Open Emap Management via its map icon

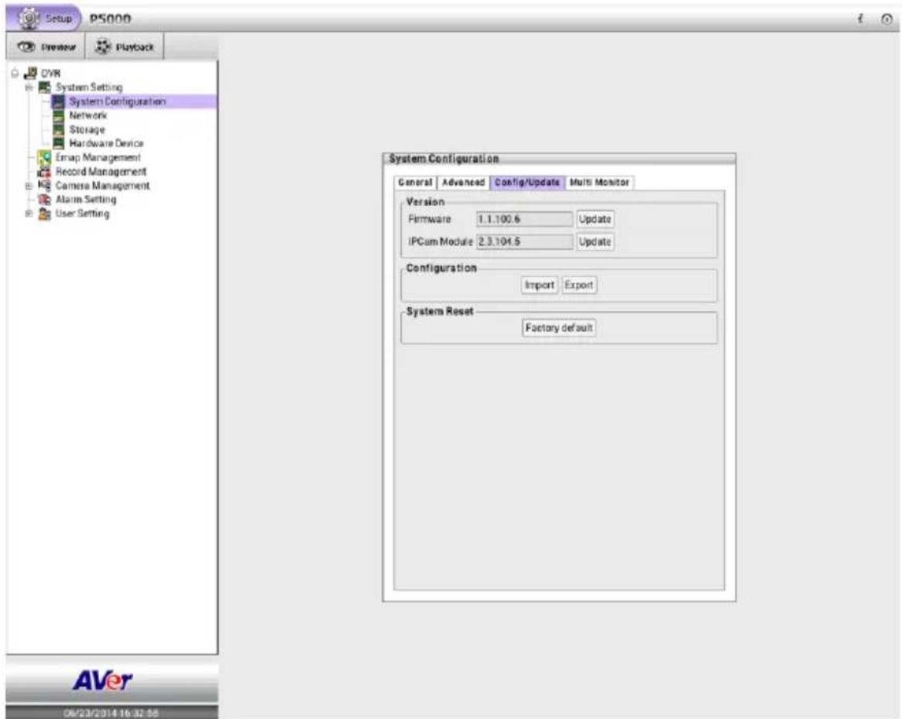44,158
